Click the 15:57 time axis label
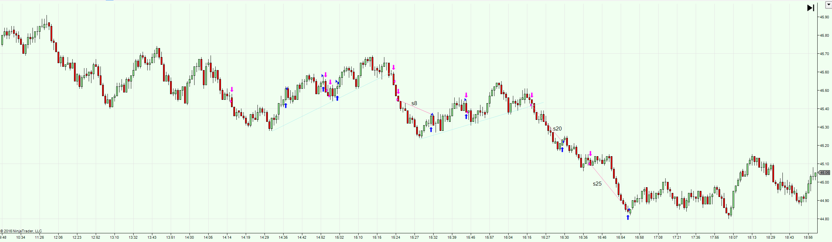832x242 pixels. (489, 238)
